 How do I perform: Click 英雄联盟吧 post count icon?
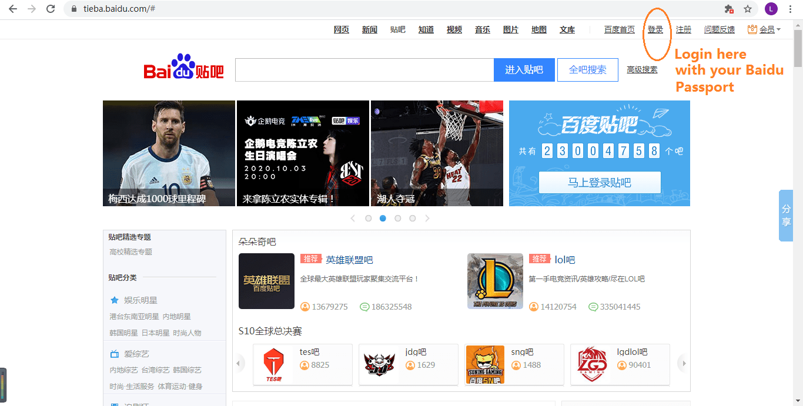tap(364, 307)
